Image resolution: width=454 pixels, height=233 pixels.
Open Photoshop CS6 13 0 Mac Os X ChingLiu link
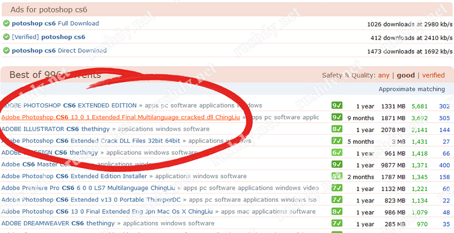107,212
